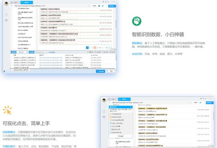Click the cancel button at the bottom of the tips popup
The height and width of the screenshot is (148, 217).
point(121,136)
